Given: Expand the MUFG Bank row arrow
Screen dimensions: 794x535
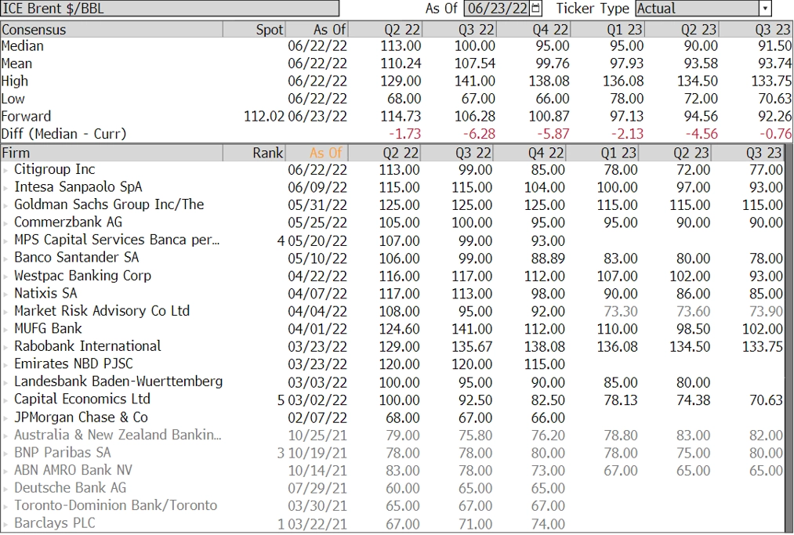Looking at the screenshot, I should tap(5, 330).
